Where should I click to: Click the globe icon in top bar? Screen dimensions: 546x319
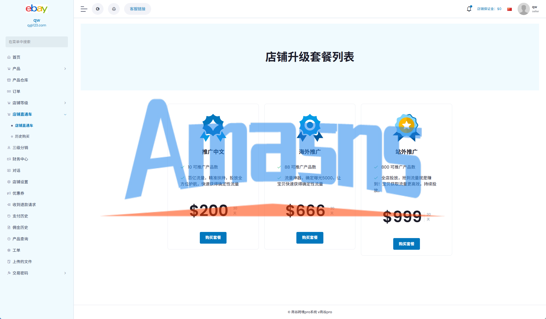coord(98,9)
